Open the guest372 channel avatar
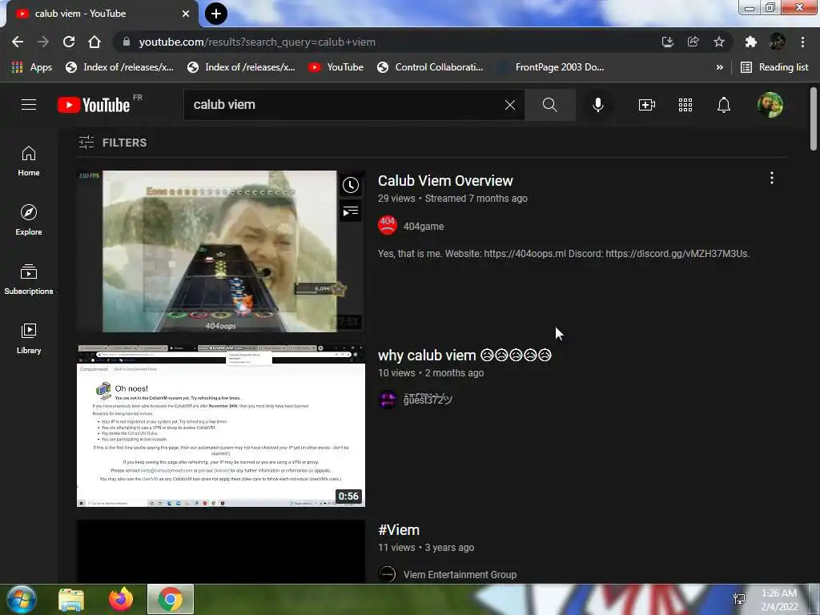This screenshot has width=820, height=615. pyautogui.click(x=388, y=400)
